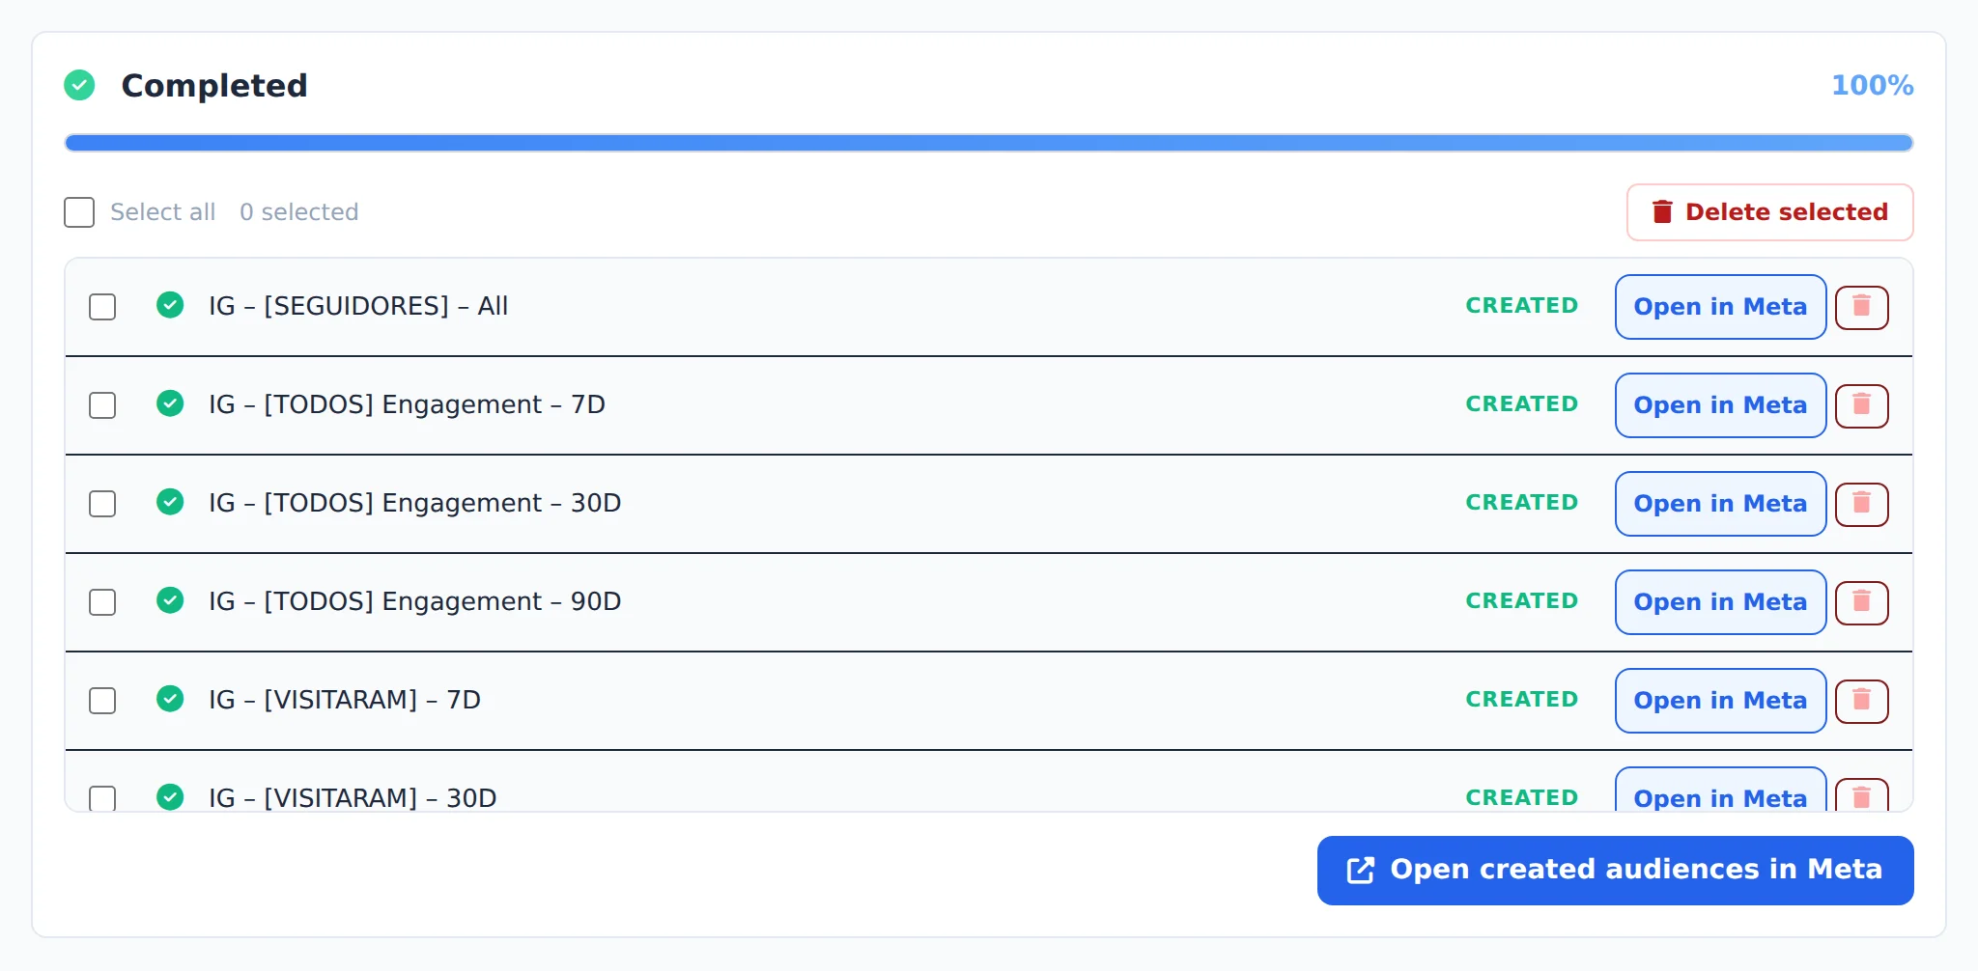Click green check icon beside Engagement – 7D

pos(170,403)
